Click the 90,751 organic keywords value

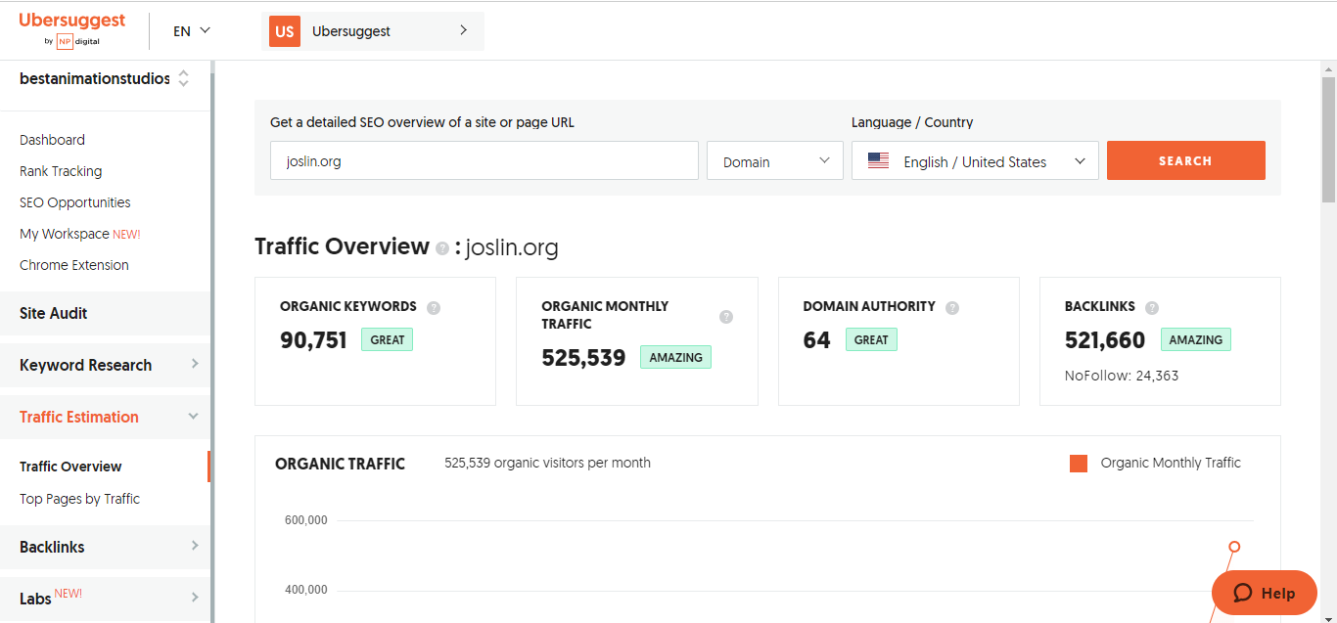click(313, 340)
